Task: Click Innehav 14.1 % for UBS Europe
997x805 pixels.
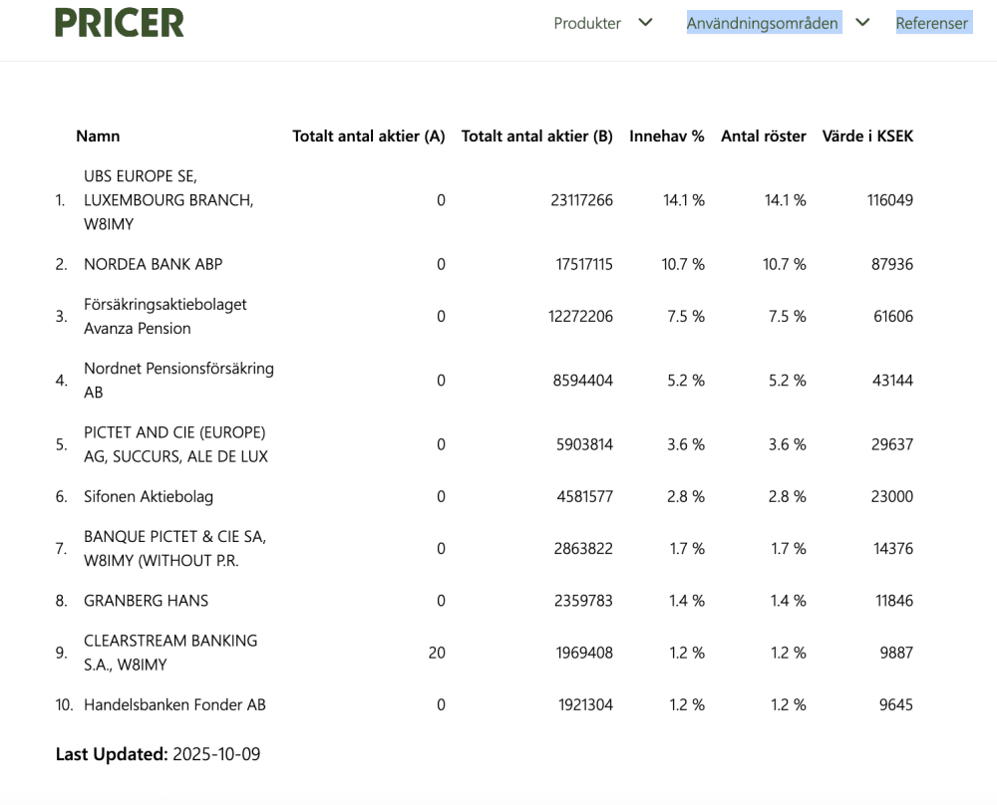Action: 684,200
